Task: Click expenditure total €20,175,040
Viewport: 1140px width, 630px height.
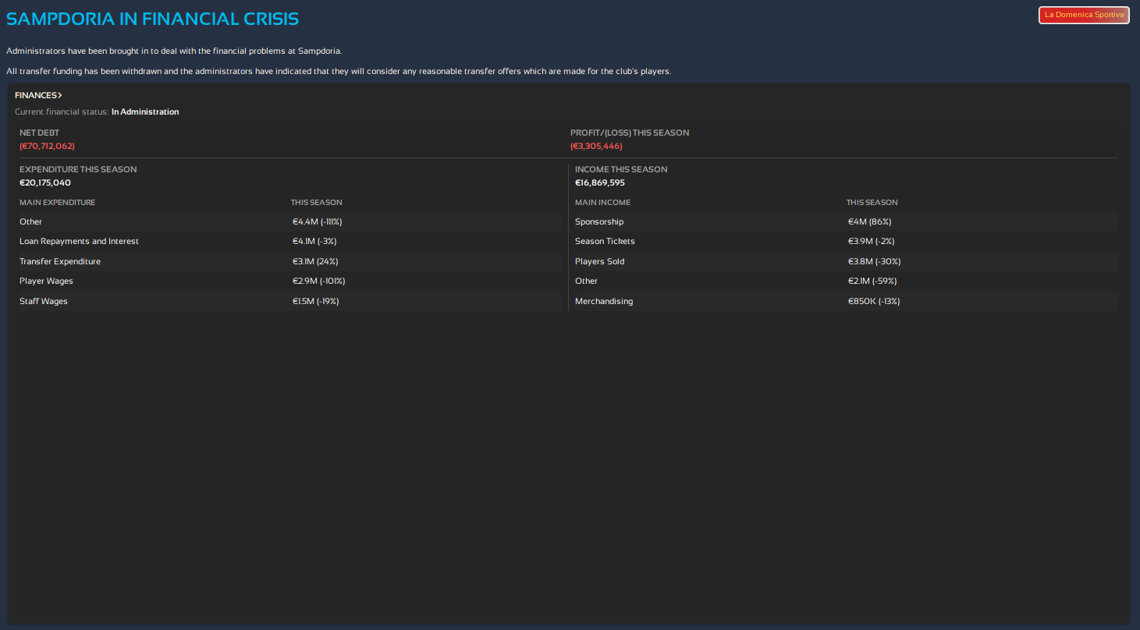Action: [x=45, y=182]
